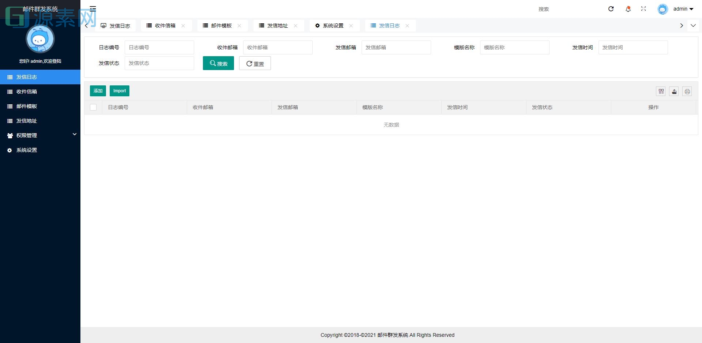Toggle the tab list collapse chevron on the right
Viewport: 702px width, 343px height.
point(693,26)
